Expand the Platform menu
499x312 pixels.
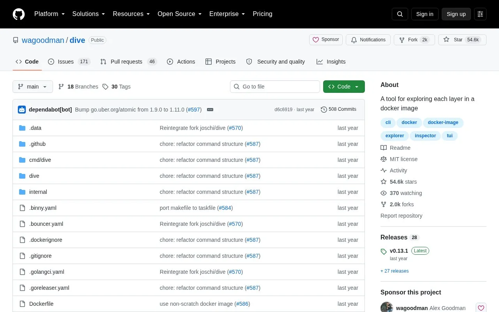pyautogui.click(x=50, y=14)
